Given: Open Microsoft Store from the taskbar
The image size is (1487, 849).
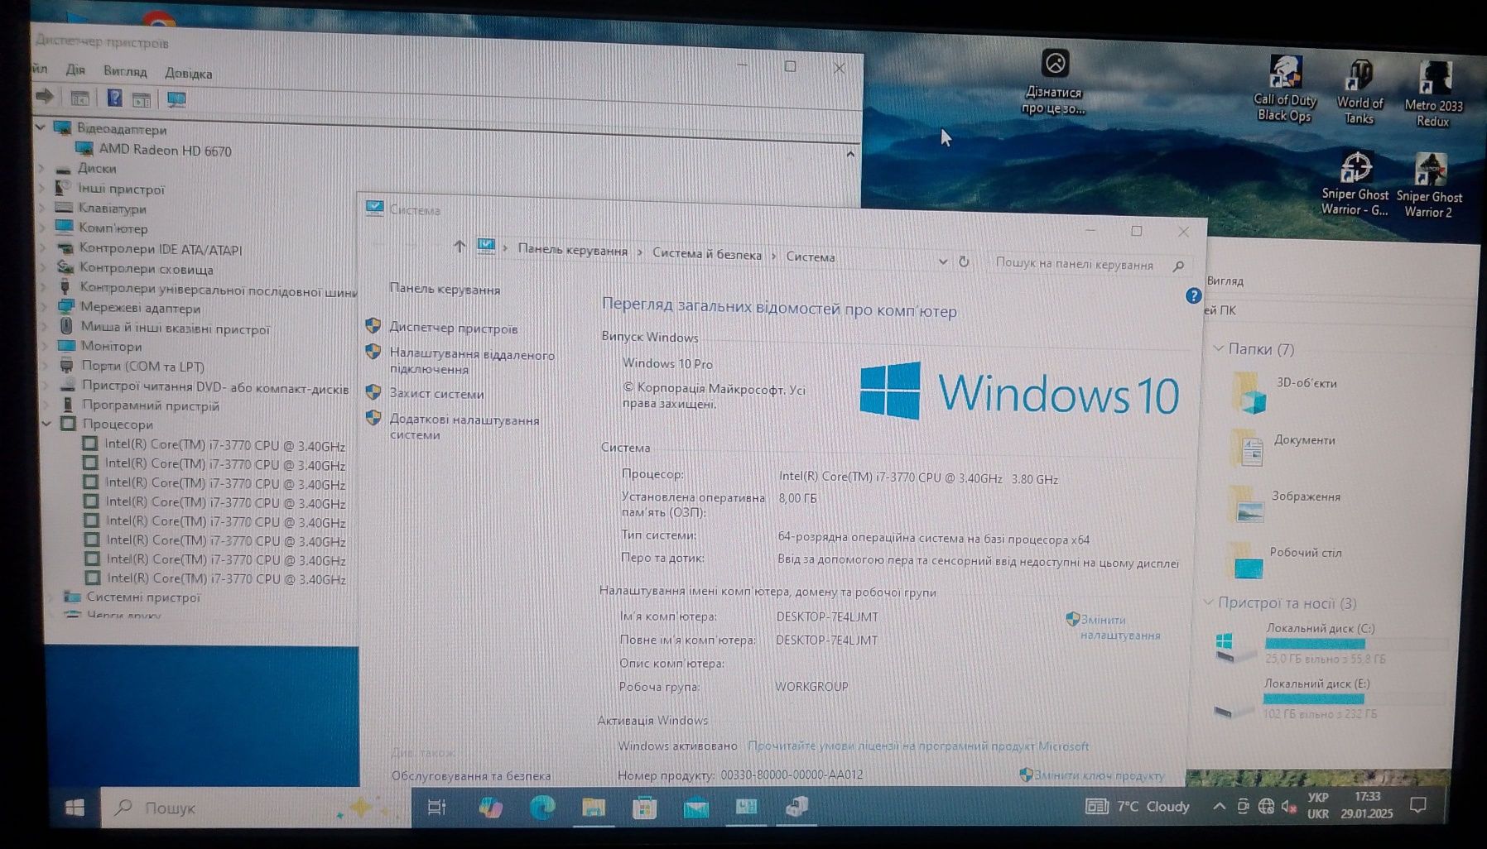Looking at the screenshot, I should click(644, 807).
